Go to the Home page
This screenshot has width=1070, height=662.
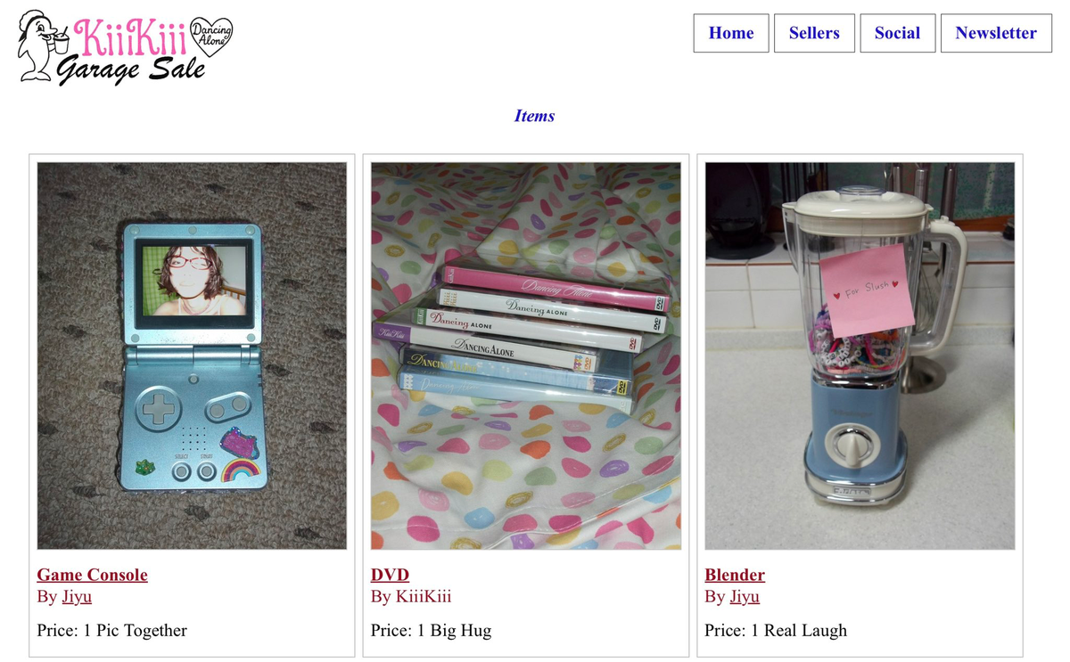pos(731,33)
